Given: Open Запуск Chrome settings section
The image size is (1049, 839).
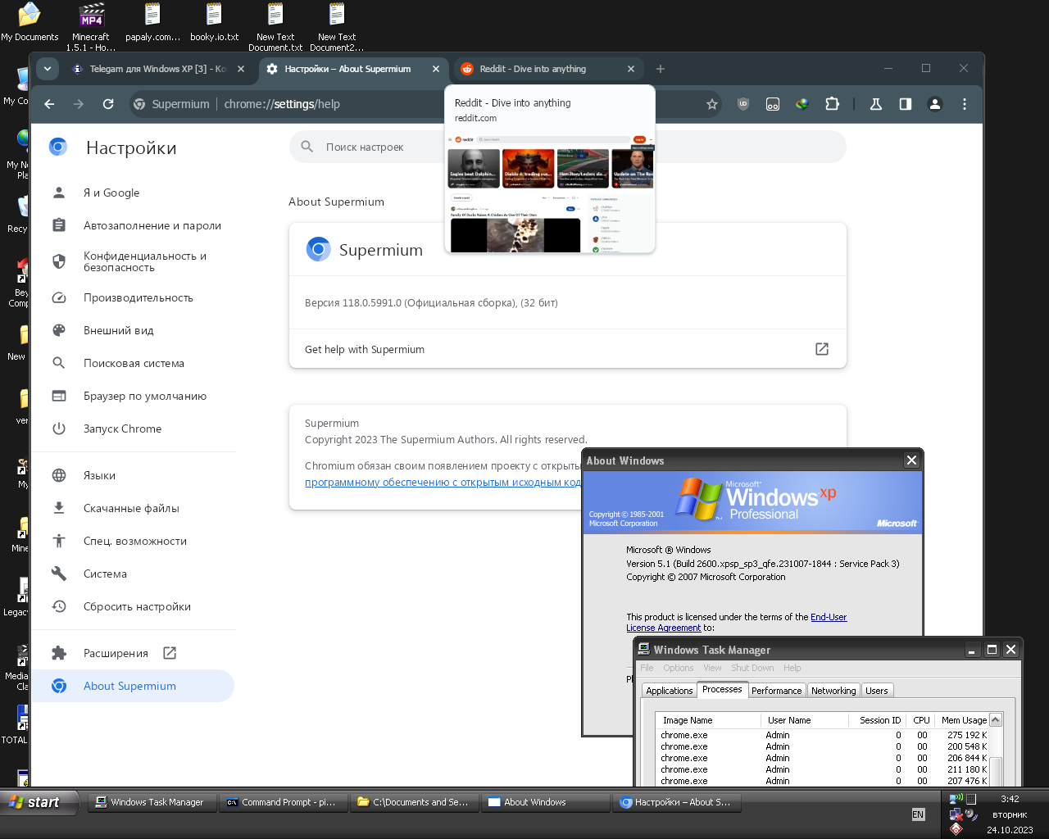Looking at the screenshot, I should (133, 429).
